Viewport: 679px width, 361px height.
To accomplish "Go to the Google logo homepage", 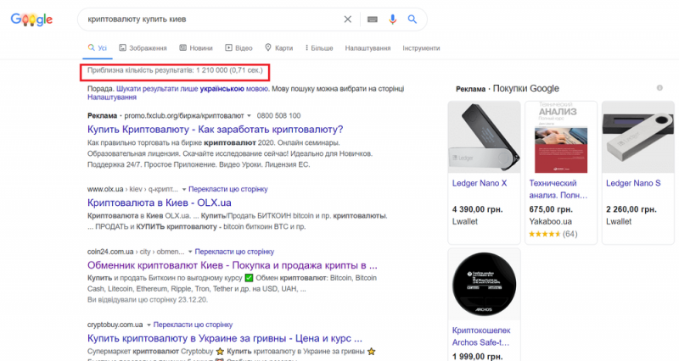I will 32,19.
